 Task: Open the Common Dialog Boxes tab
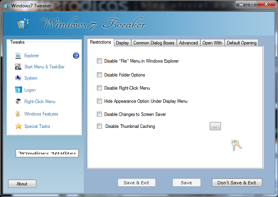click(154, 43)
